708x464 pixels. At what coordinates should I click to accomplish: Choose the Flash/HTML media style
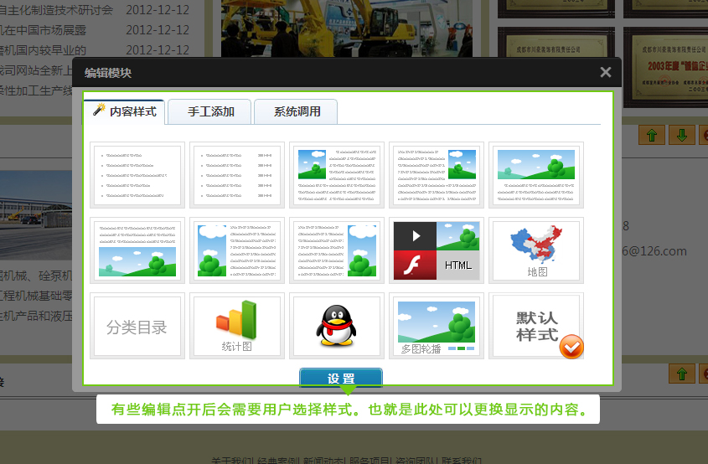(437, 250)
